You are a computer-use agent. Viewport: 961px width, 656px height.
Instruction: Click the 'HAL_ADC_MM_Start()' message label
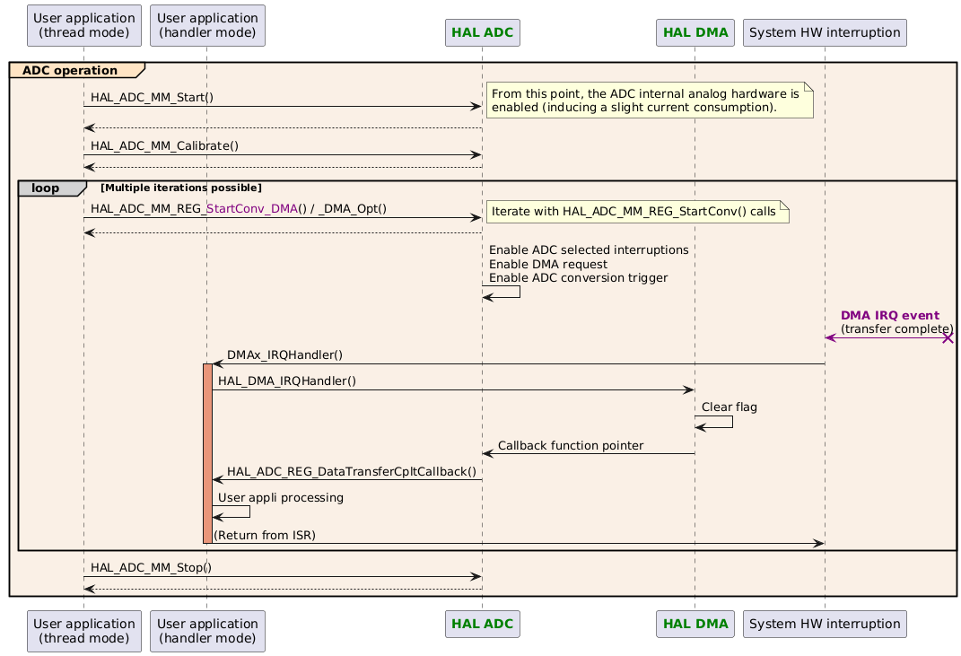click(x=152, y=98)
